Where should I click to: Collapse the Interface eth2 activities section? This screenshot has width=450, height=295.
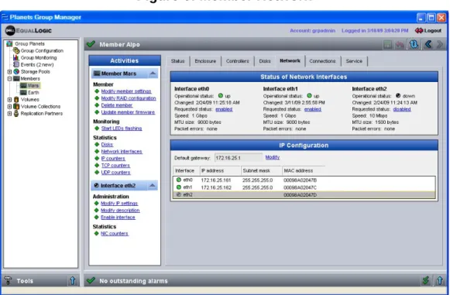[153, 185]
